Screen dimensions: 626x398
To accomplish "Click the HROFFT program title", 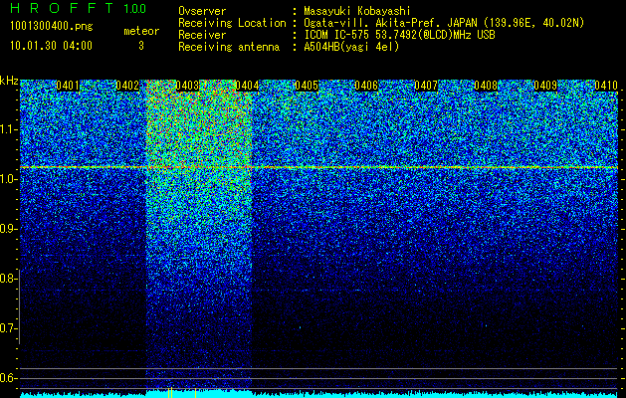I will (x=62, y=8).
